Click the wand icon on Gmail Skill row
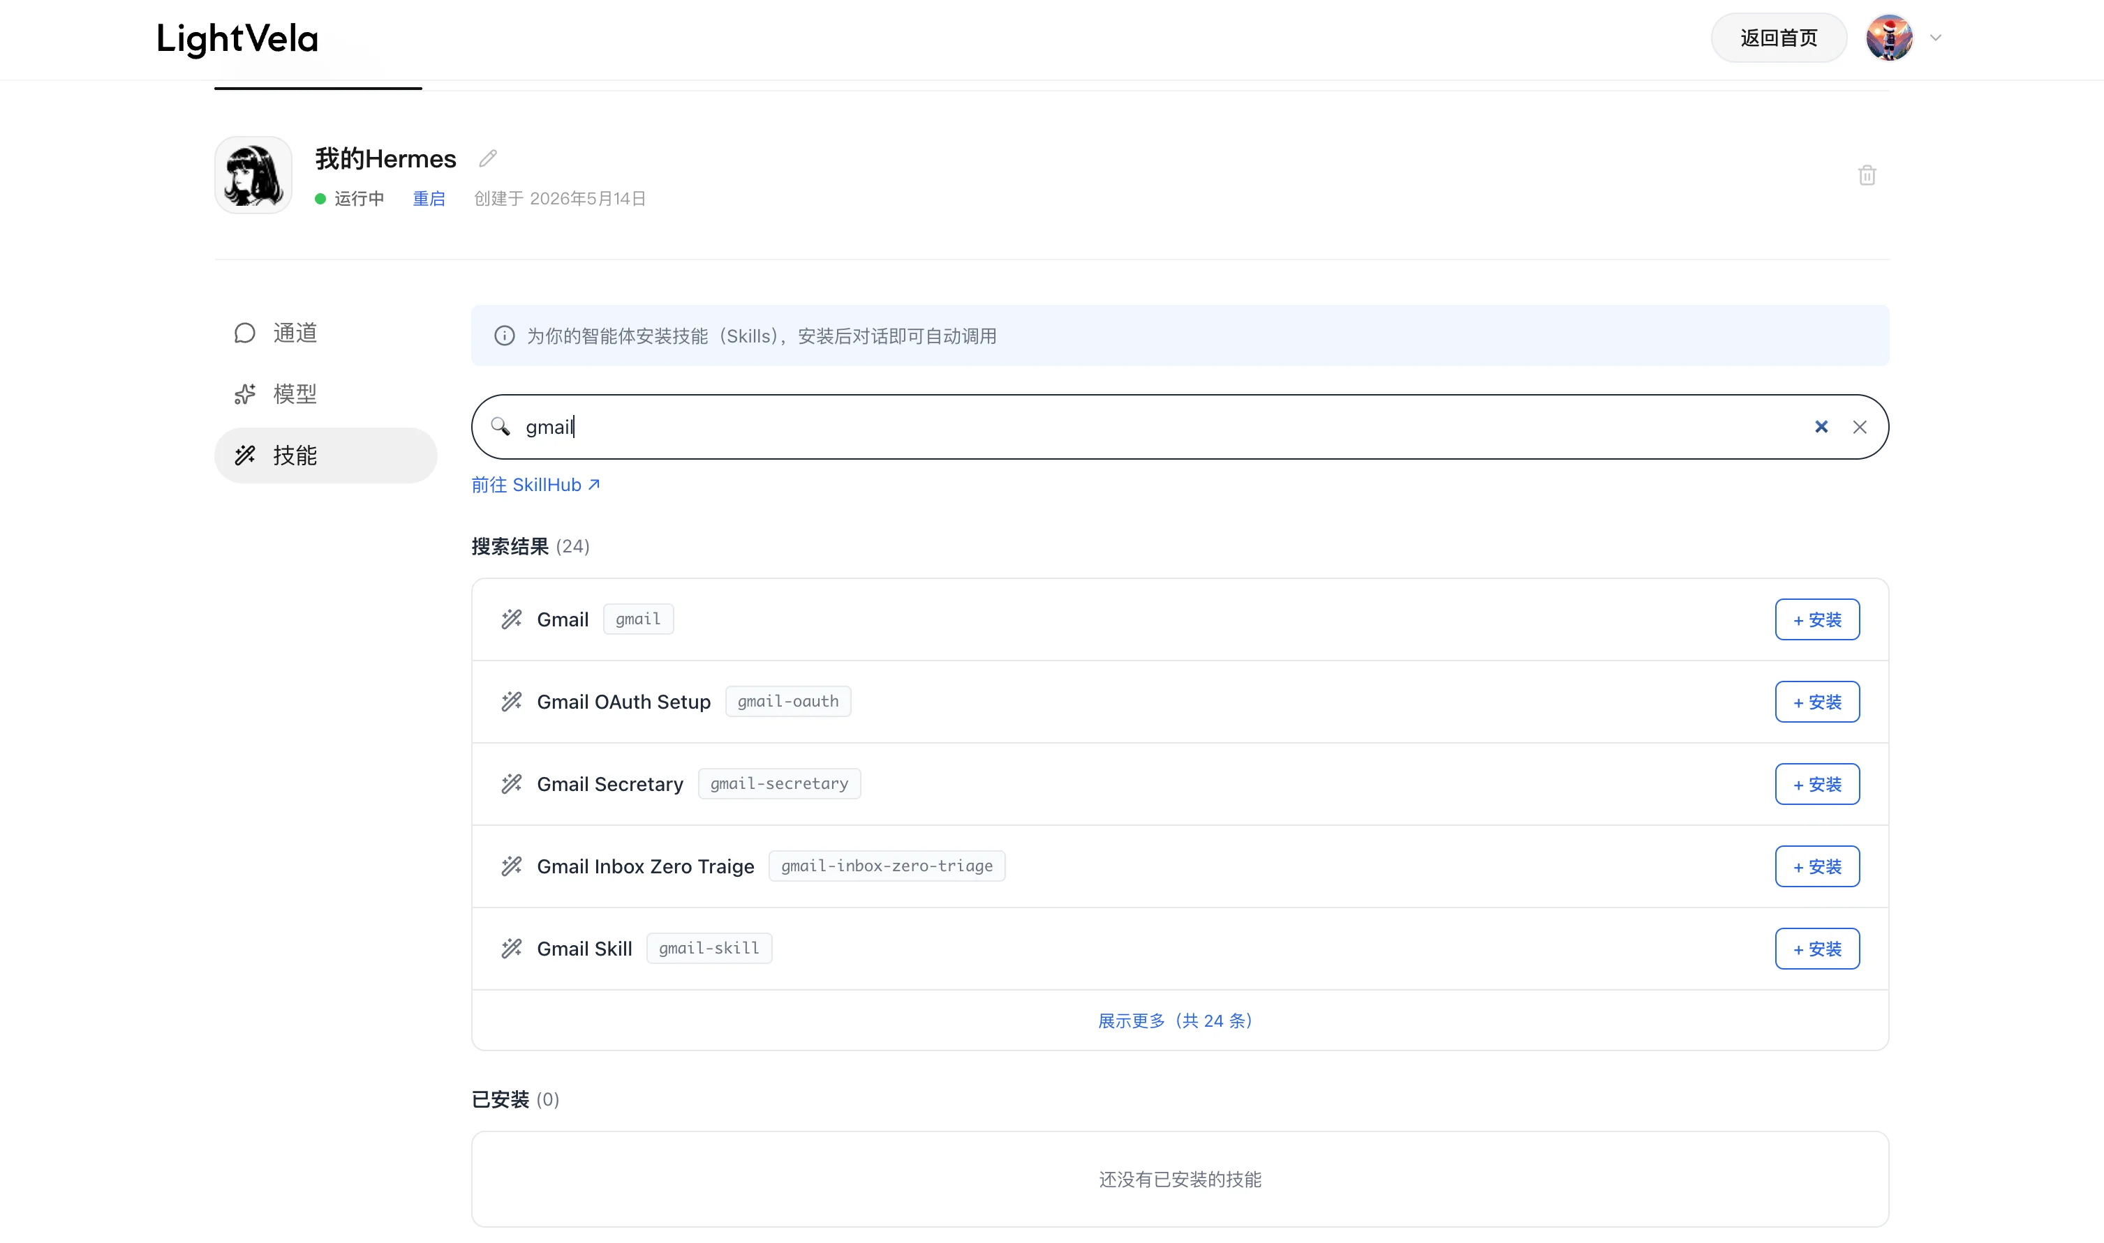2104x1243 pixels. point(511,948)
